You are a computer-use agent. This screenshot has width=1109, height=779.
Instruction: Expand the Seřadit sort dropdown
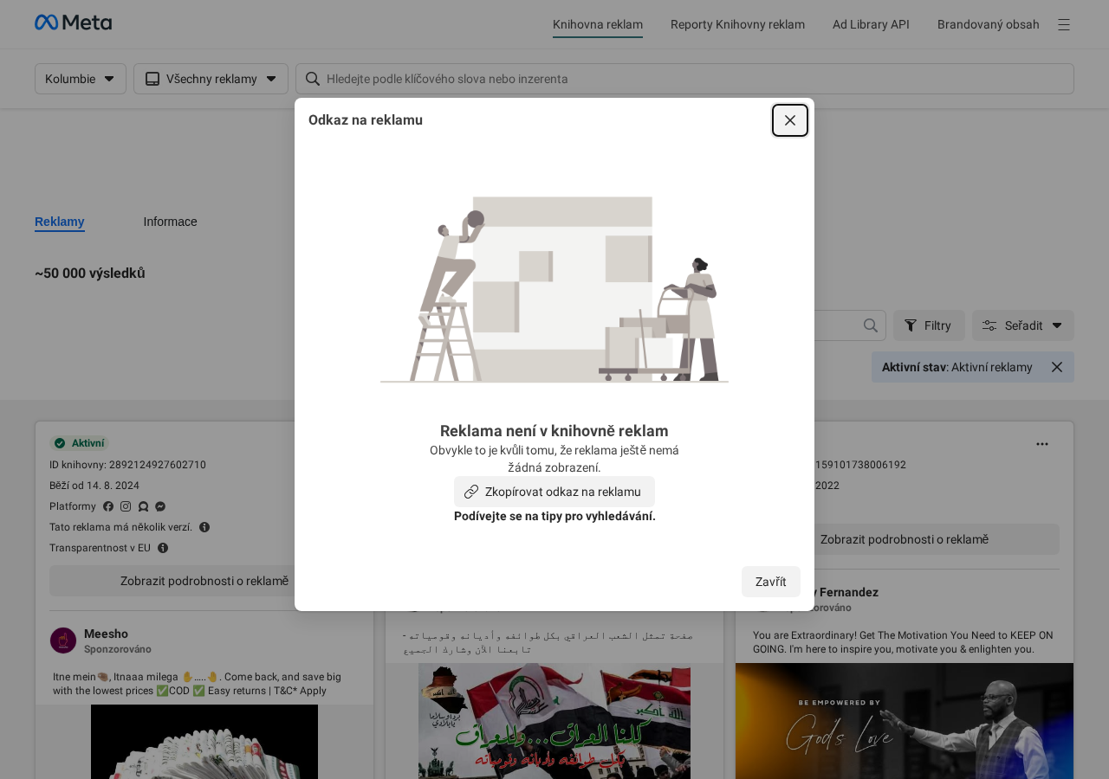(x=1022, y=325)
